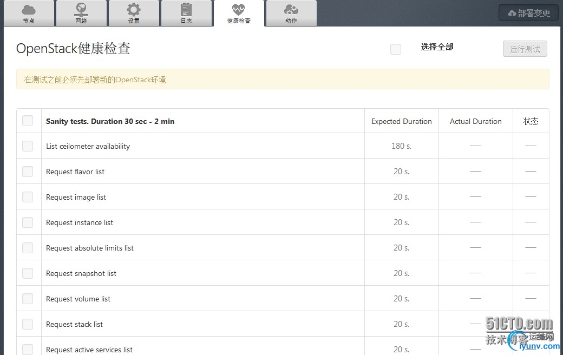Check List ceilometer availability test

(28, 146)
